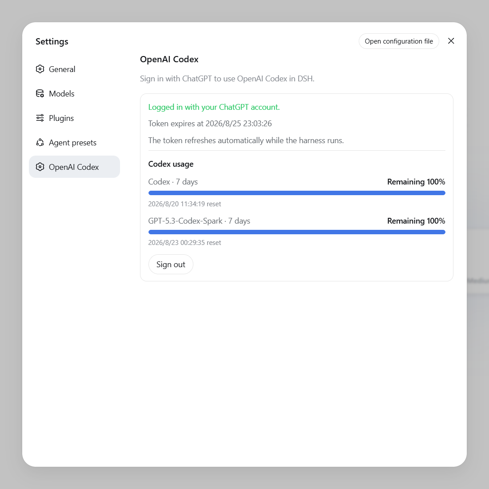This screenshot has height=489, width=489.
Task: Click the Agent presets icon
Action: 40,143
